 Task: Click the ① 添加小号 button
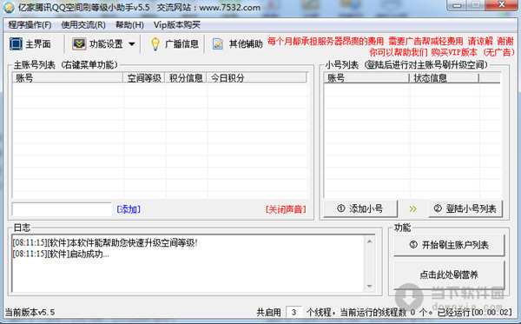coord(360,208)
